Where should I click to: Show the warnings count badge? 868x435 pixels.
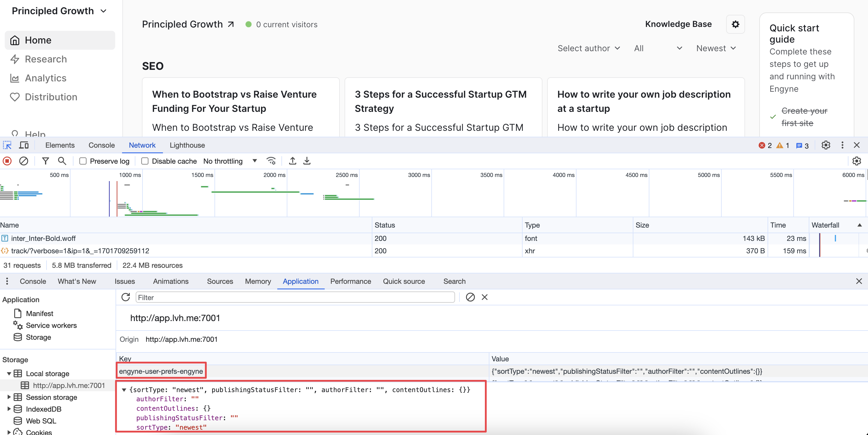click(x=783, y=146)
